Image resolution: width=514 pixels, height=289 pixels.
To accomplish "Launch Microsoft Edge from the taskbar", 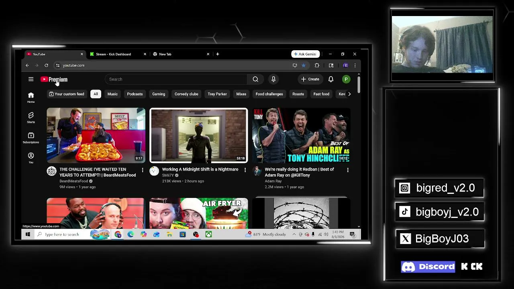I will (x=131, y=234).
